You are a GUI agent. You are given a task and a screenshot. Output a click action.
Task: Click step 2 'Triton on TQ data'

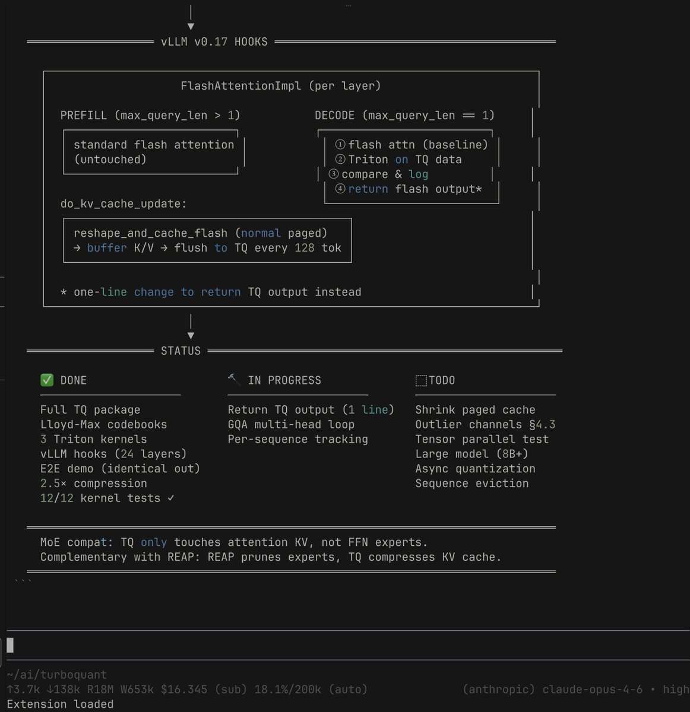pyautogui.click(x=398, y=160)
